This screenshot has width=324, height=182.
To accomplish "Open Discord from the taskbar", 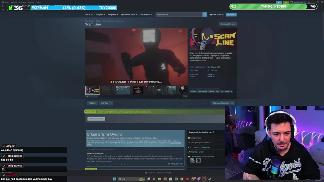I will pyautogui.click(x=199, y=179).
